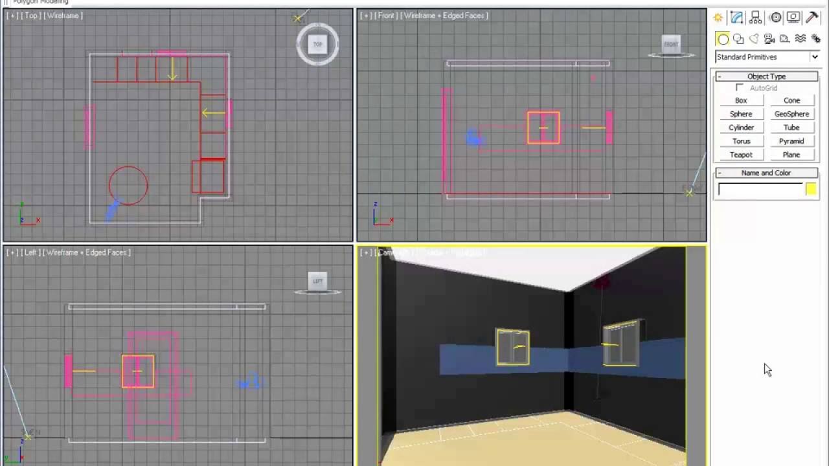Open the Display command panel tab
The height and width of the screenshot is (466, 829).
pyautogui.click(x=794, y=18)
